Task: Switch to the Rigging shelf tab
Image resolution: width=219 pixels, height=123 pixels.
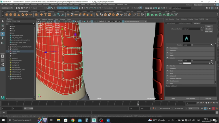Action: (x=42, y=11)
